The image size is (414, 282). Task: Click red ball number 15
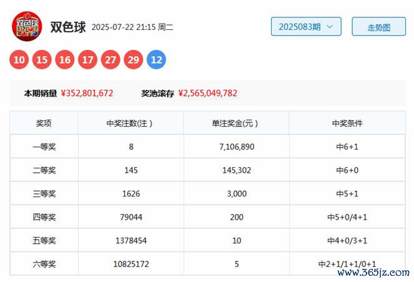pos(42,60)
